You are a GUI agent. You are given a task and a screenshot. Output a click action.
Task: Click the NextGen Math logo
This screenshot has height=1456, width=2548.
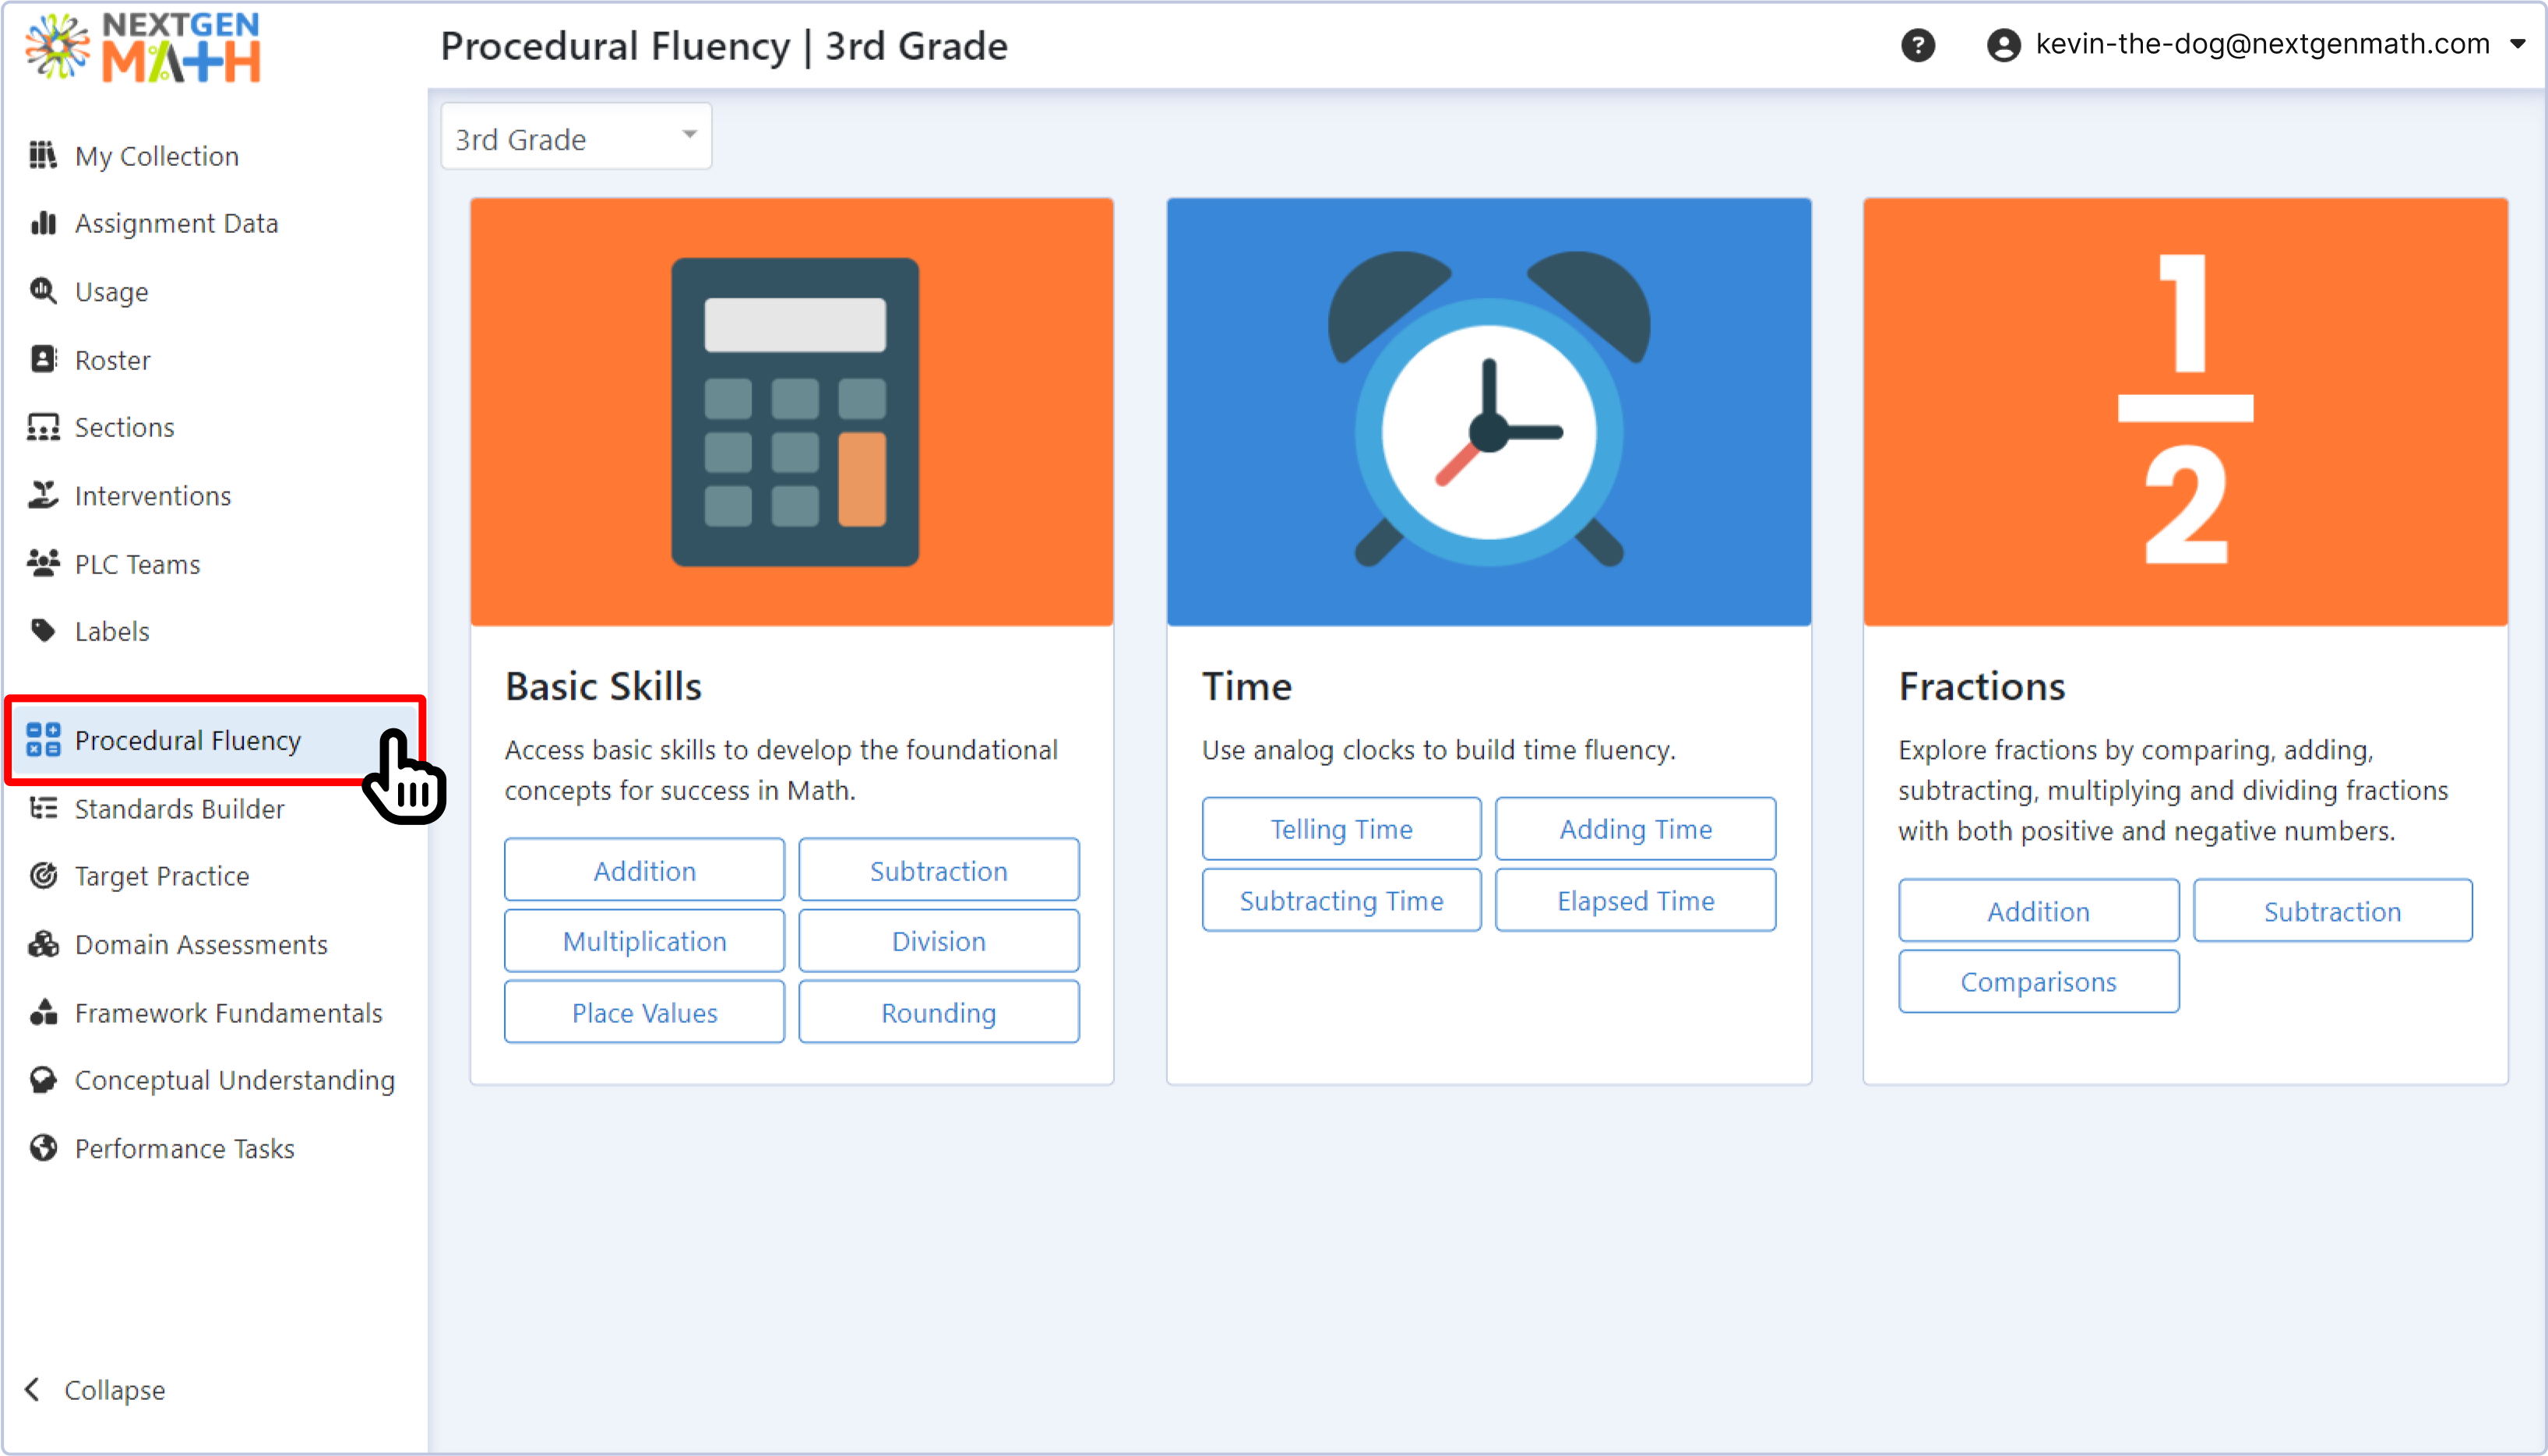tap(145, 47)
